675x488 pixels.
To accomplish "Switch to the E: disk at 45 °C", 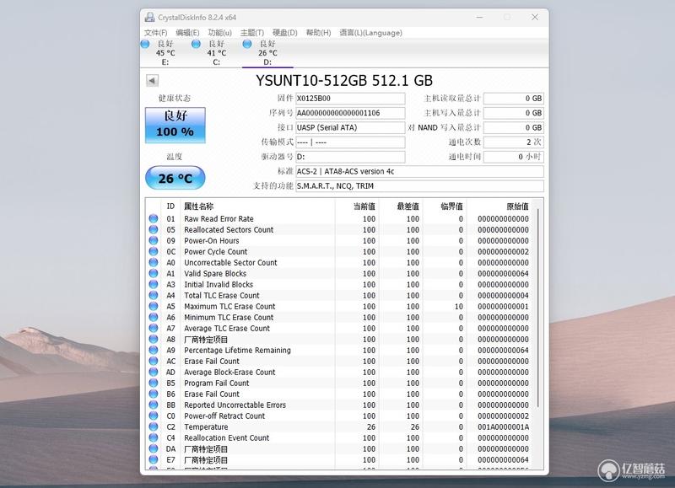I will [165, 53].
